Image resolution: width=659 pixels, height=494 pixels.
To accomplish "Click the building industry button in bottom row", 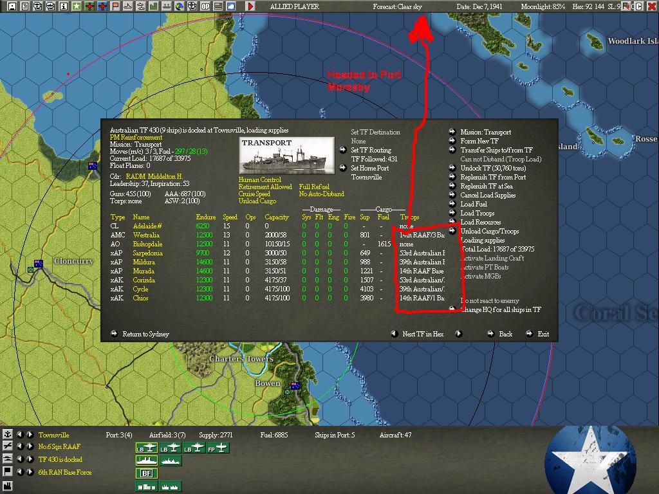I will (147, 486).
